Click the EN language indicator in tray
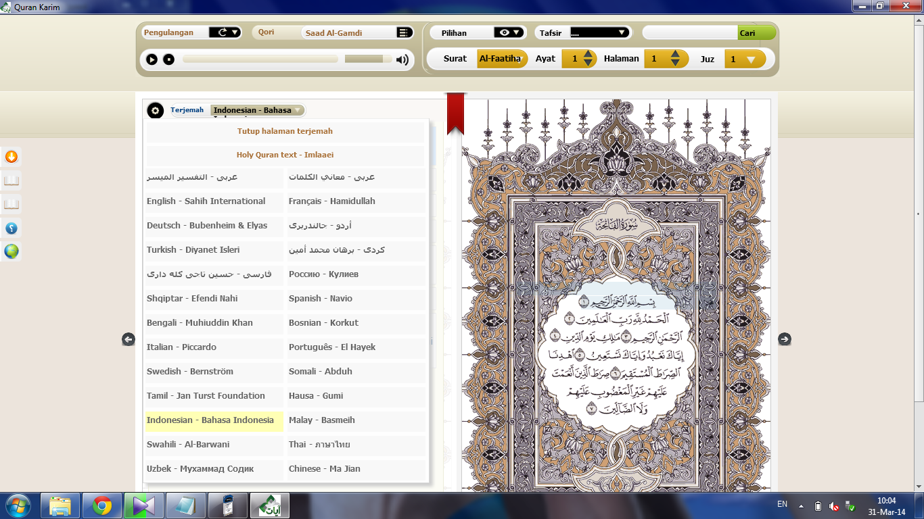Screen dimensions: 924x519 782,504
